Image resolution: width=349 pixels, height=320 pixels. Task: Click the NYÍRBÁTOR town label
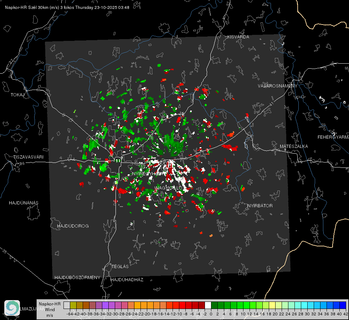pos(260,206)
